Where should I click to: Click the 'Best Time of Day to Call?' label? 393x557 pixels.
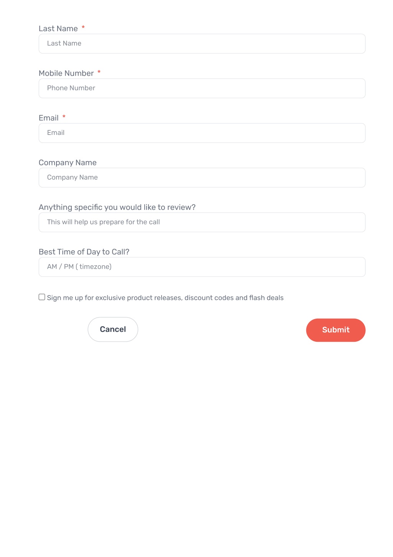84,251
